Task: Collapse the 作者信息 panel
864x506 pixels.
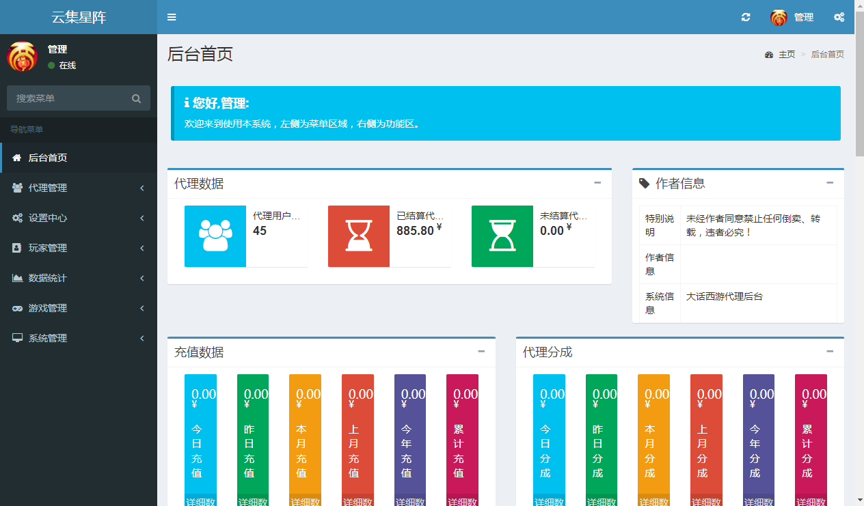Action: click(830, 183)
